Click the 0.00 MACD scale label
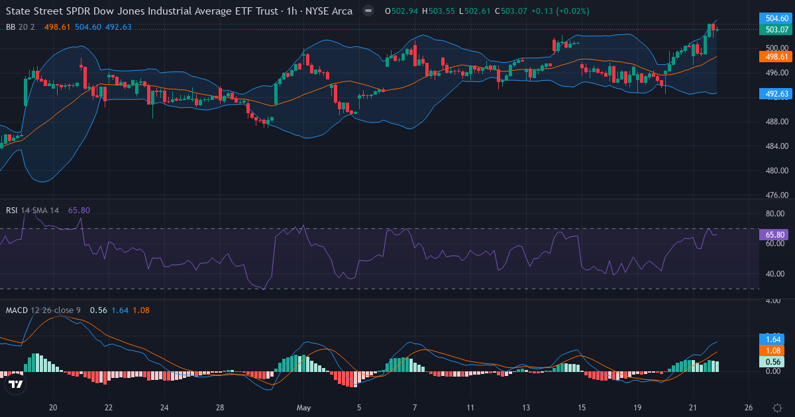 pyautogui.click(x=774, y=371)
